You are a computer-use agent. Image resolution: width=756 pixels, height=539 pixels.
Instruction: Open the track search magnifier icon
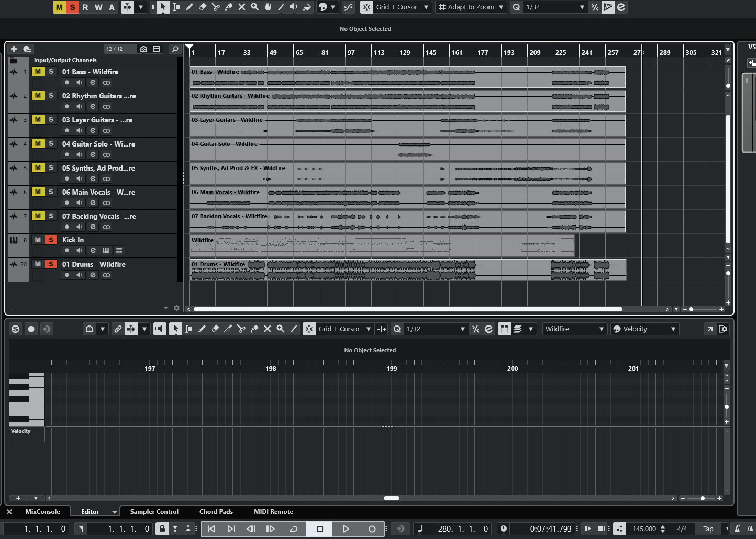(x=175, y=49)
